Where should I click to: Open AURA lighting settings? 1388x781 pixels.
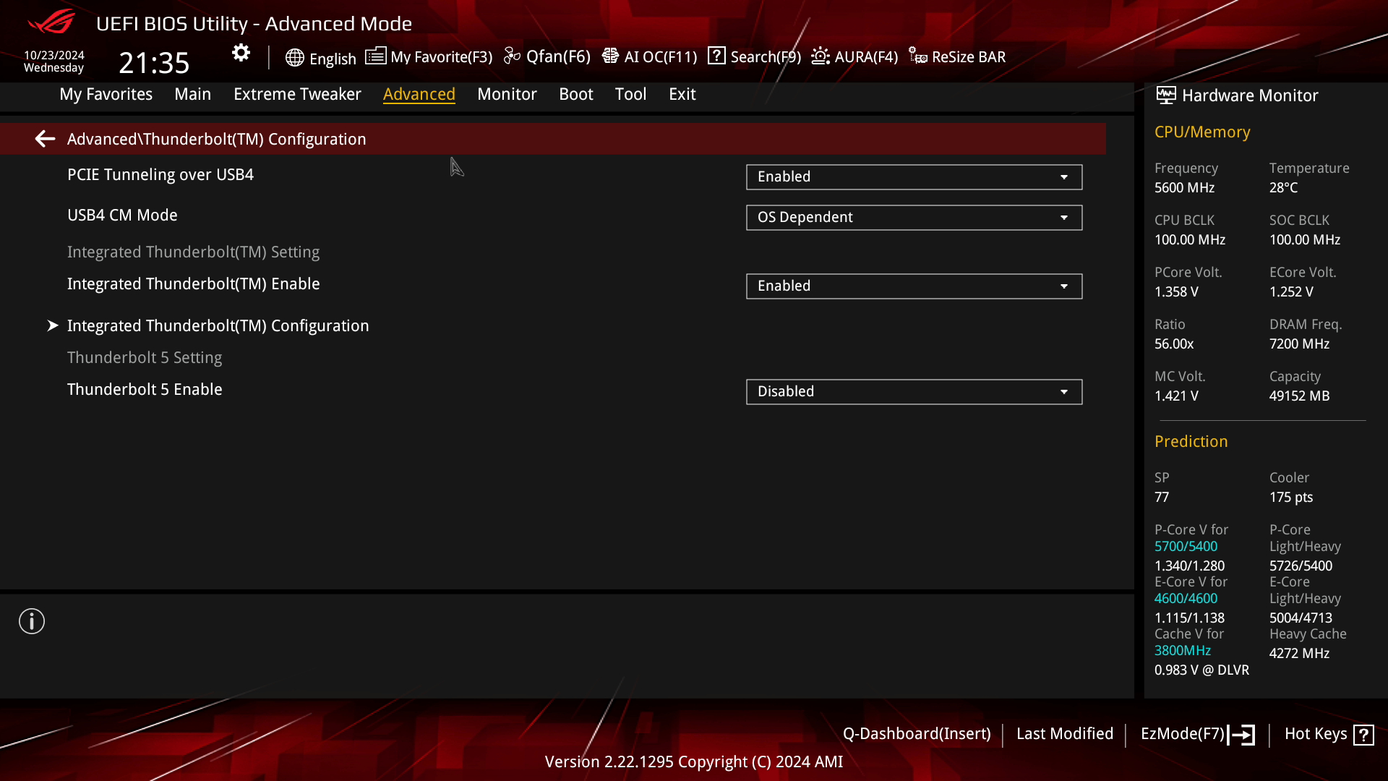pyautogui.click(x=854, y=56)
